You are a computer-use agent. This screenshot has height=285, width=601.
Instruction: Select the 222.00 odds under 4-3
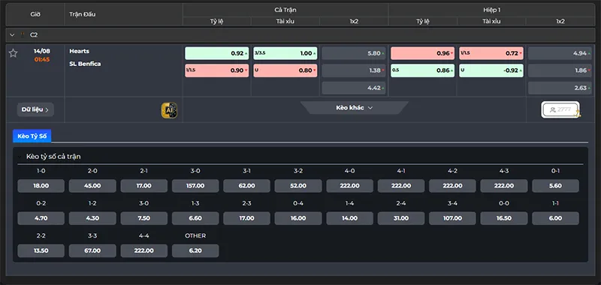504,186
